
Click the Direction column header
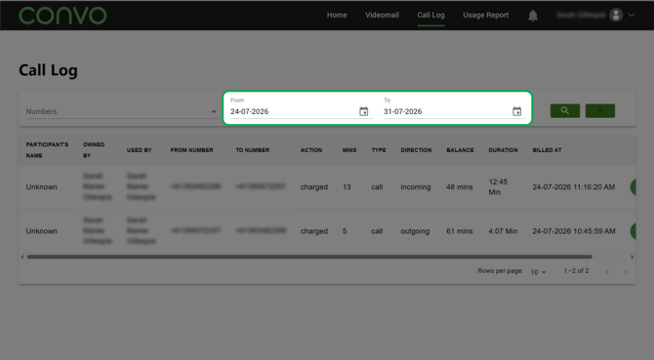416,150
